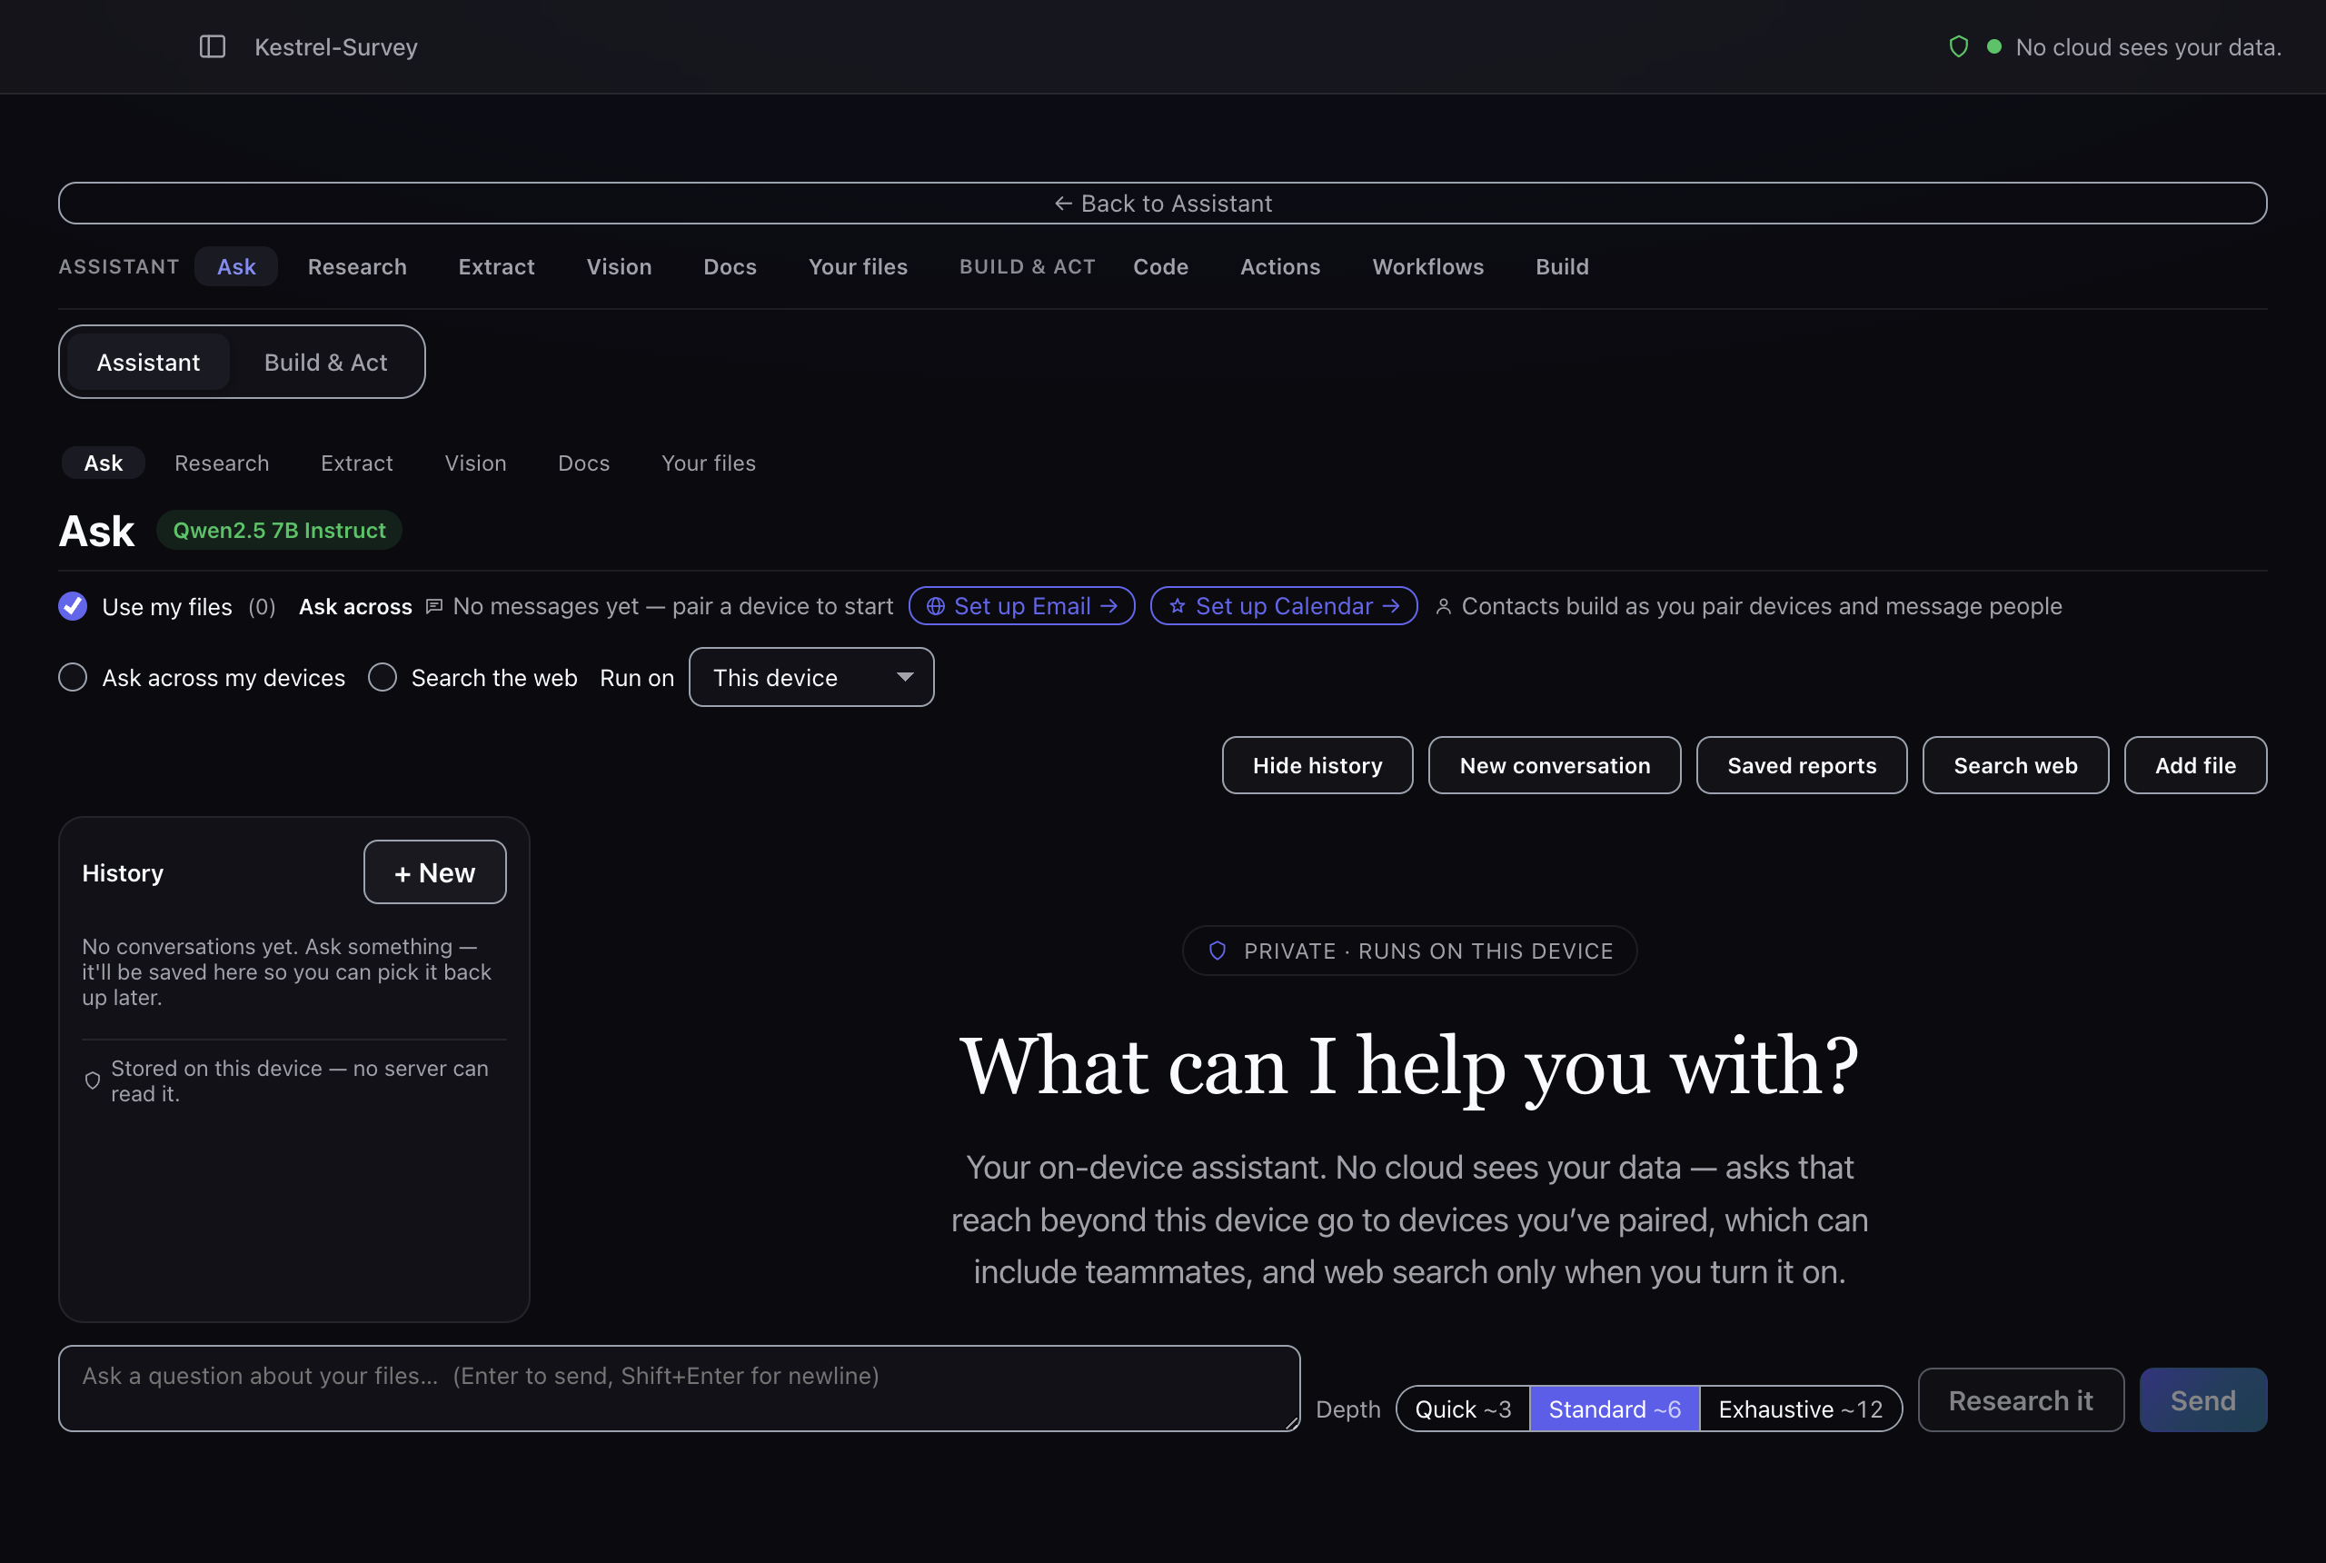Open the Actions tab
The width and height of the screenshot is (2326, 1563).
pos(1279,266)
